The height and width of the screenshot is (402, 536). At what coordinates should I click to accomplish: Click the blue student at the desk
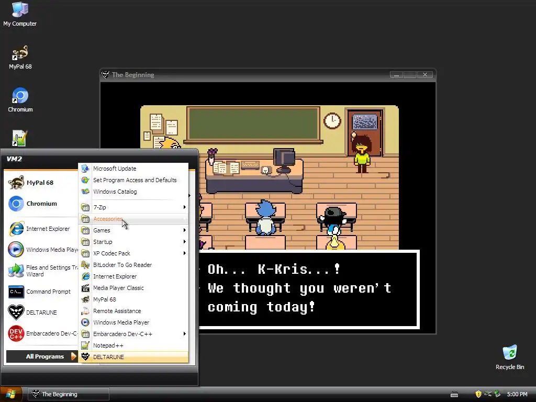tap(265, 217)
